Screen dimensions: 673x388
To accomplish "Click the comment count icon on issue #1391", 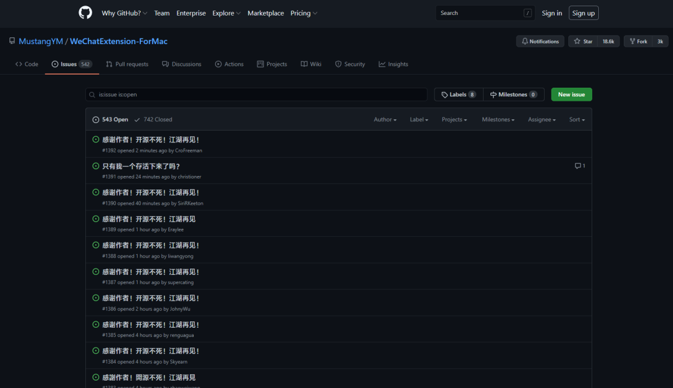I will pyautogui.click(x=578, y=166).
